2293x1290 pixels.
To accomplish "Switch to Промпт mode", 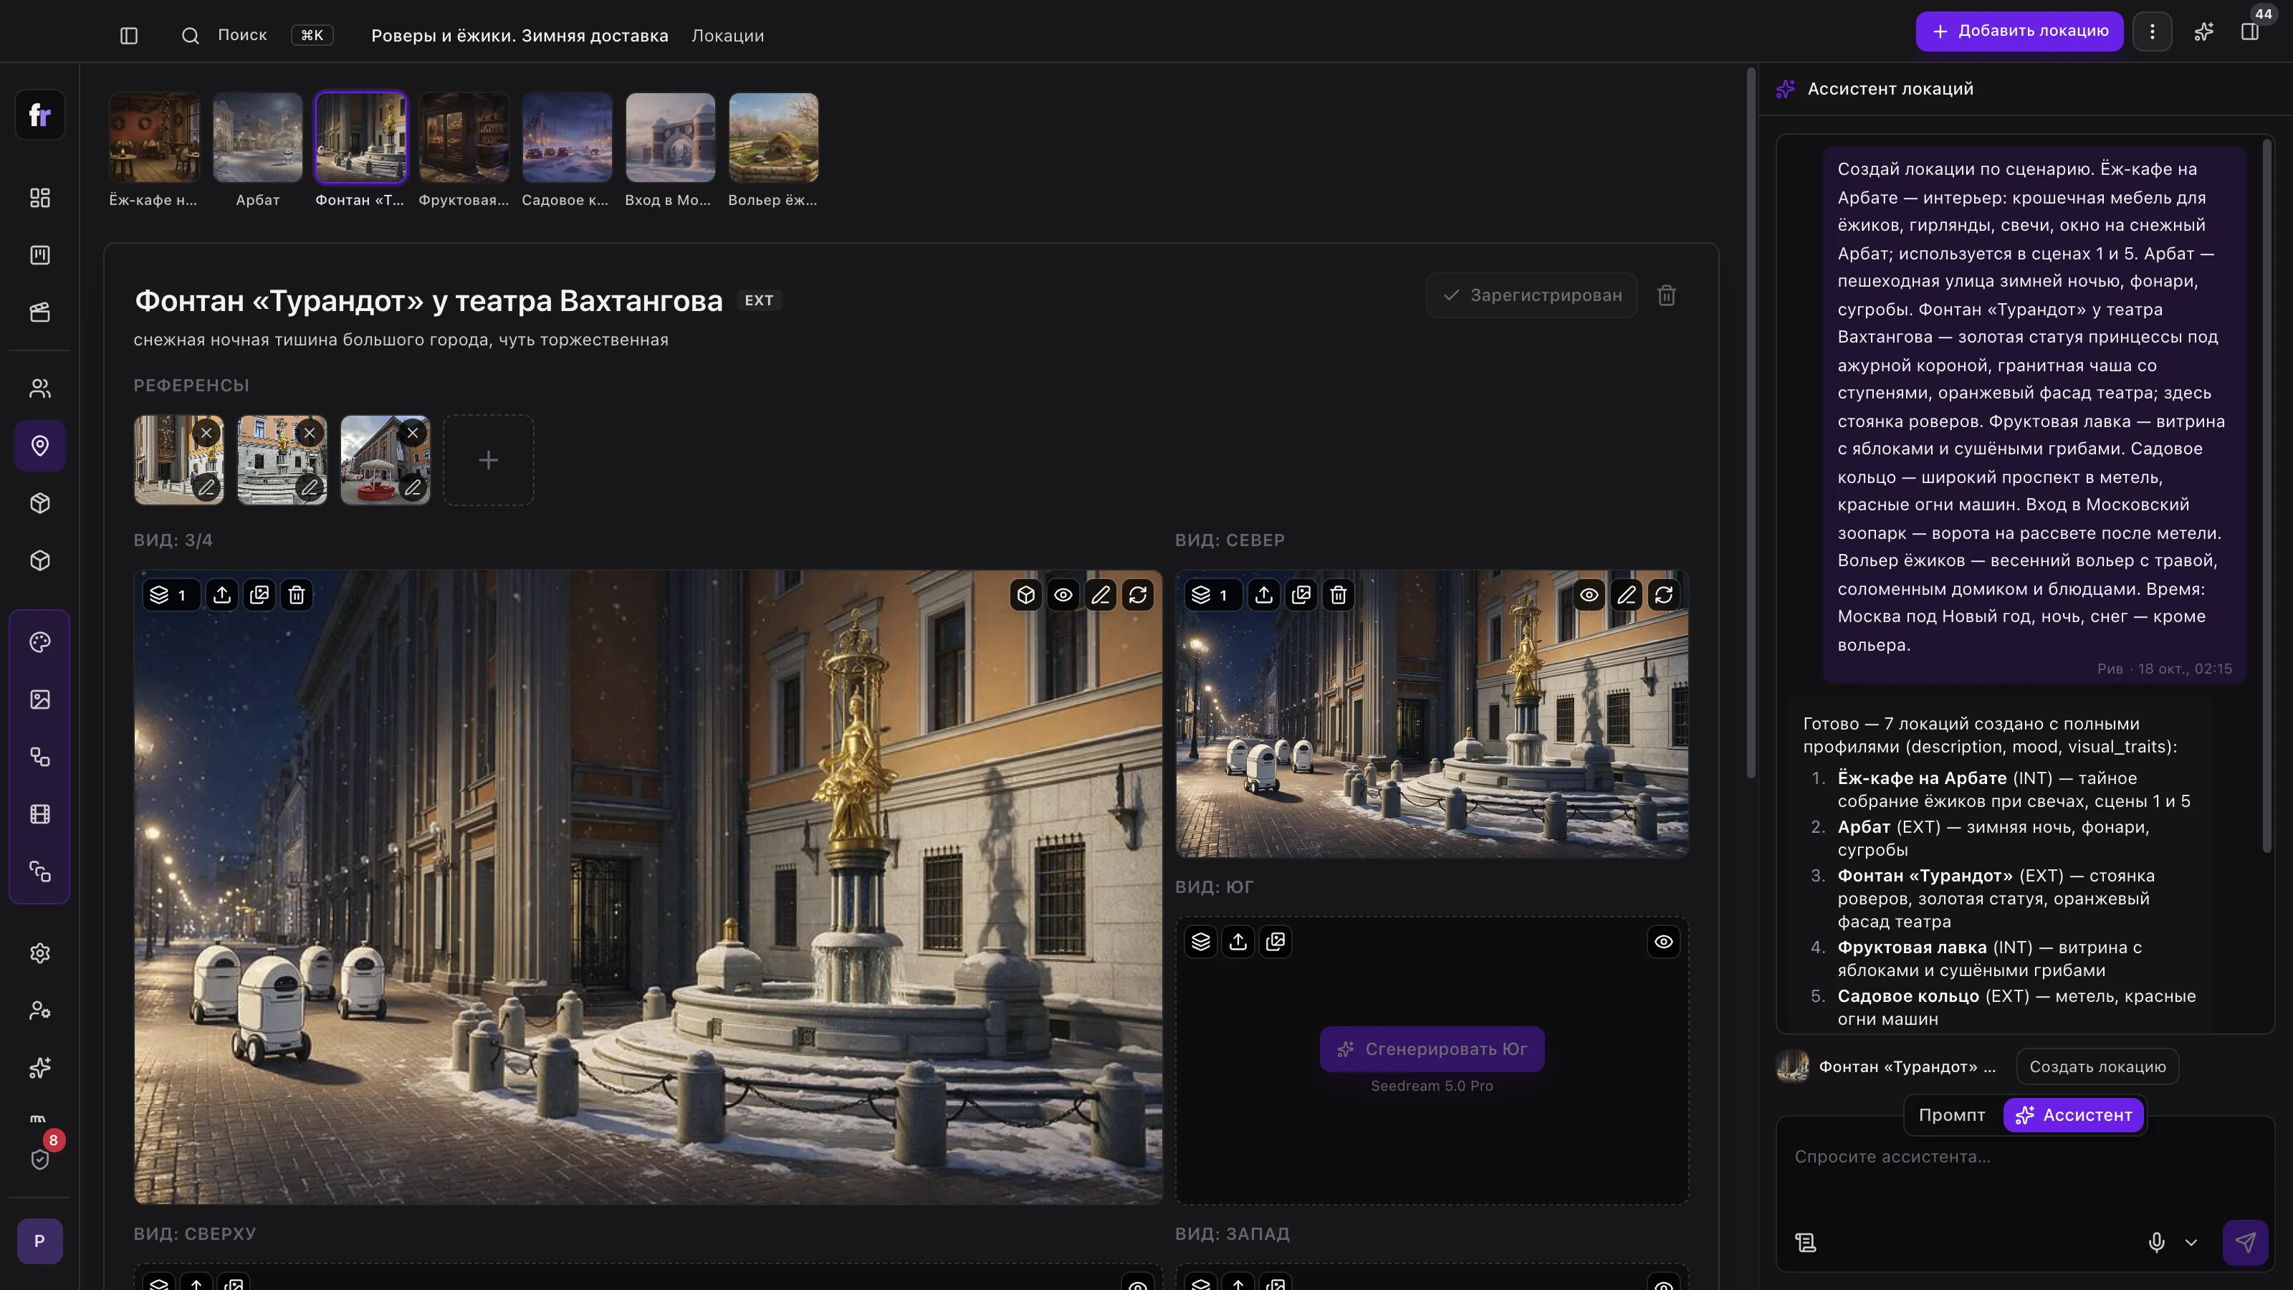I will pos(1951,1116).
